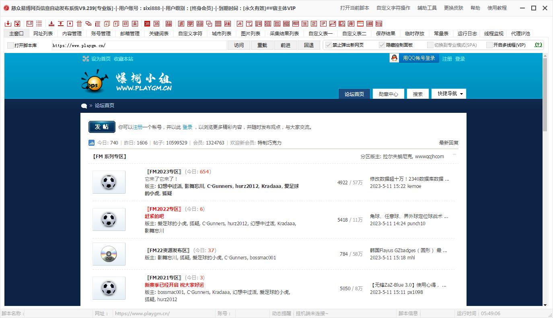This screenshot has height=318, width=553.
Task: Click the grid table toolbar icon
Action: click(x=218, y=23)
